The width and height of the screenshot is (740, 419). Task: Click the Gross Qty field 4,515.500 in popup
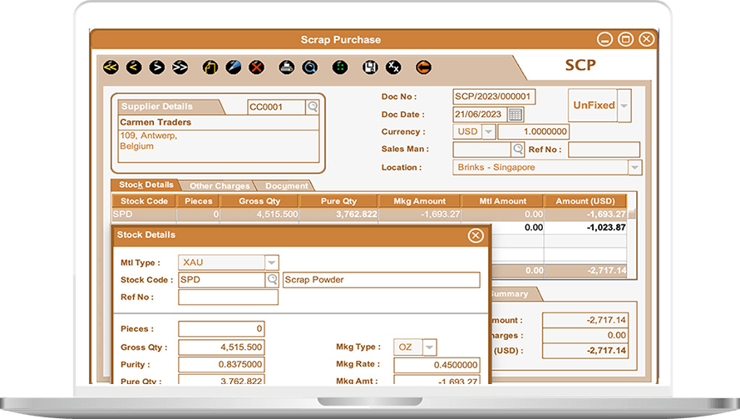coord(221,348)
